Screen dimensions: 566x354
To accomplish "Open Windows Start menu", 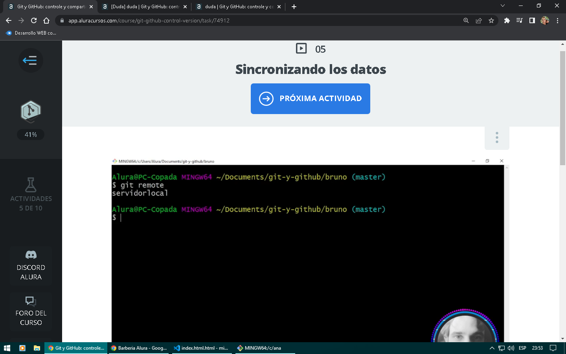I will click(x=7, y=348).
